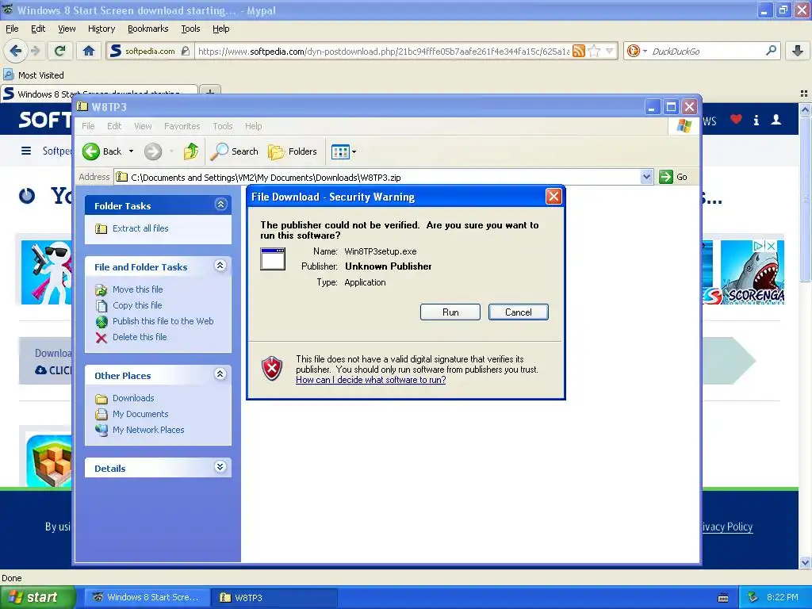Open My Network Places link
Image resolution: width=812 pixels, height=609 pixels.
coord(148,430)
